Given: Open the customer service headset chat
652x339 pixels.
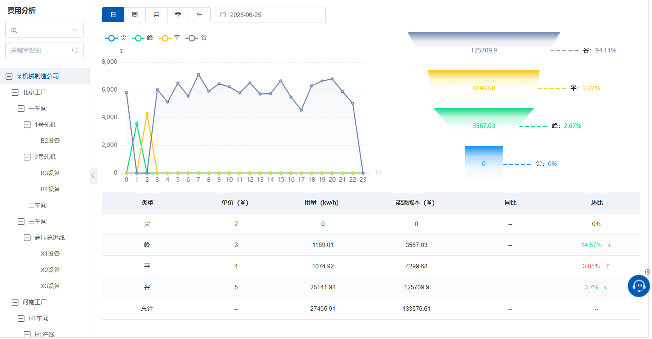Looking at the screenshot, I should (638, 286).
